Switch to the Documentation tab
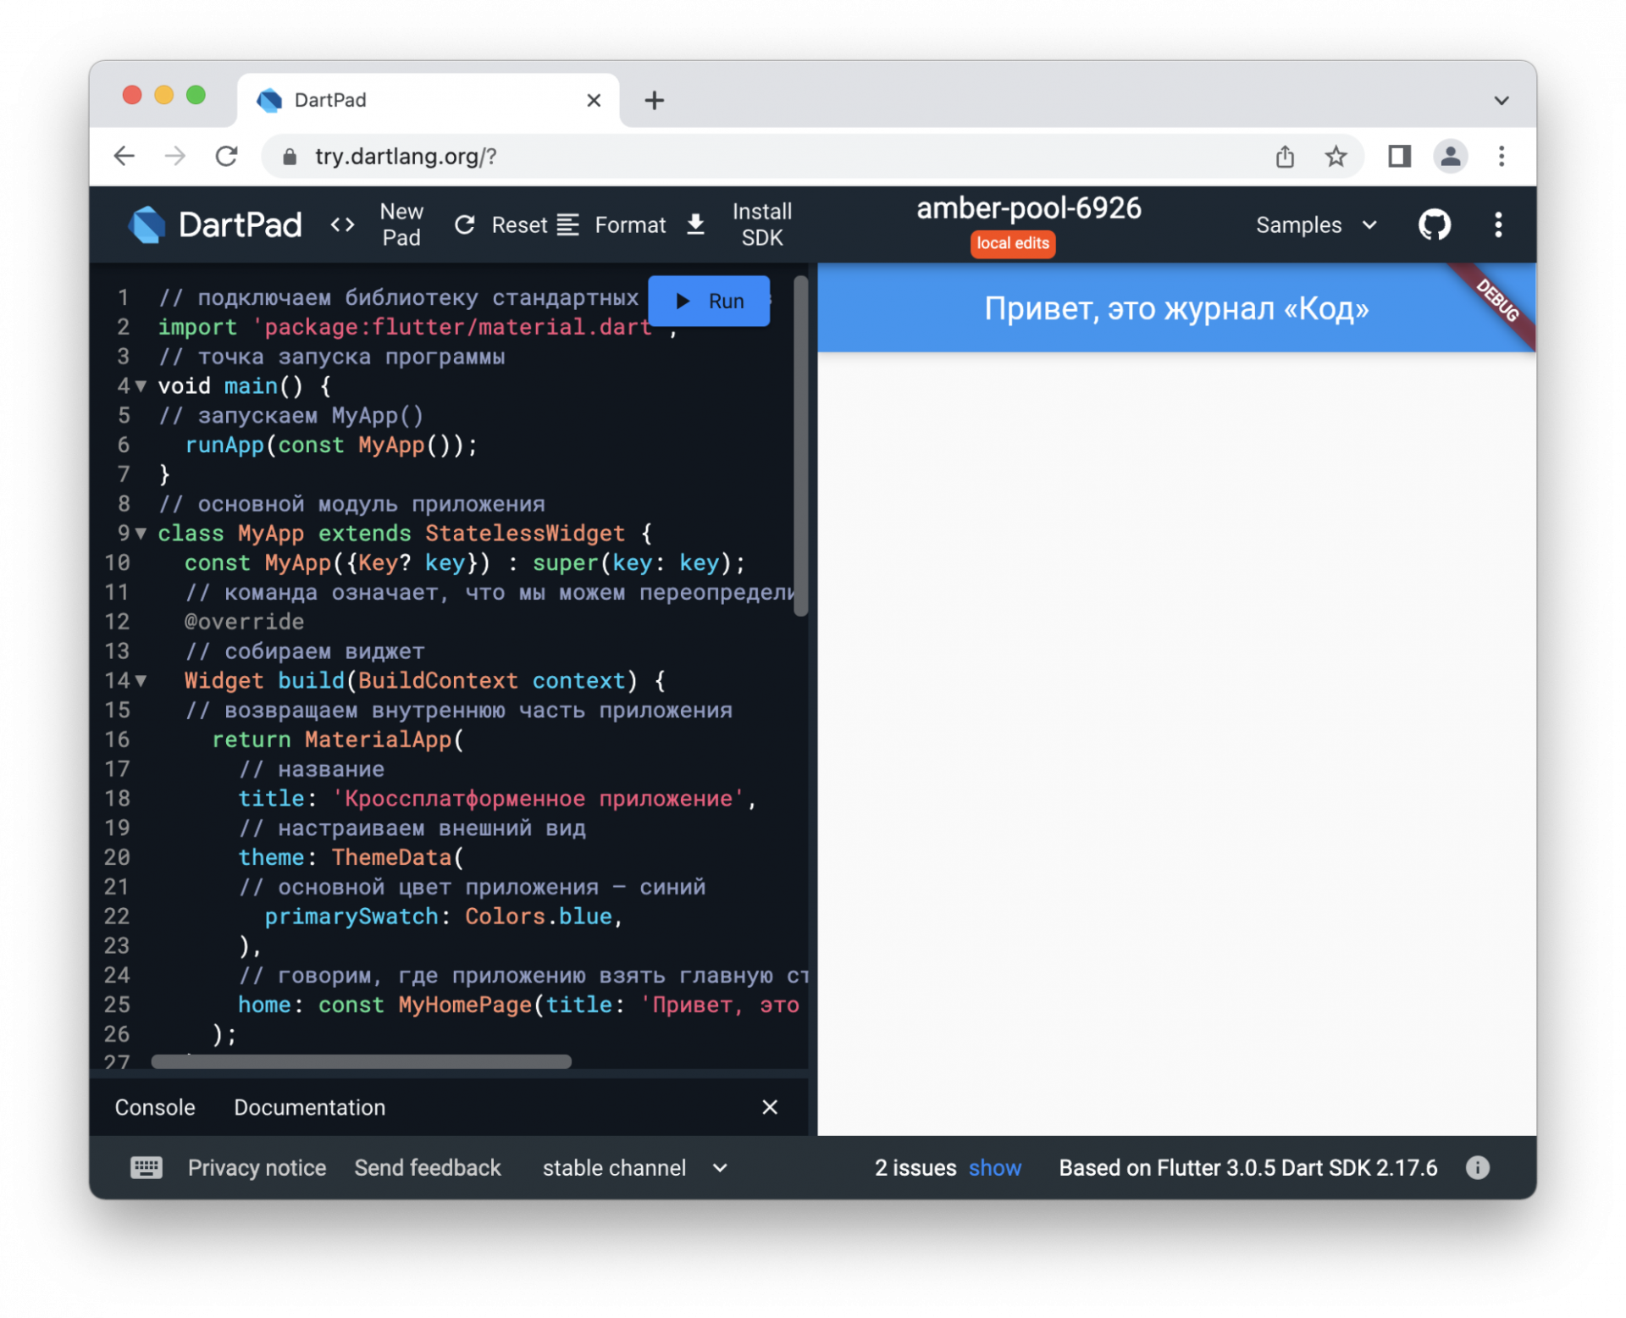This screenshot has width=1626, height=1318. (307, 1108)
